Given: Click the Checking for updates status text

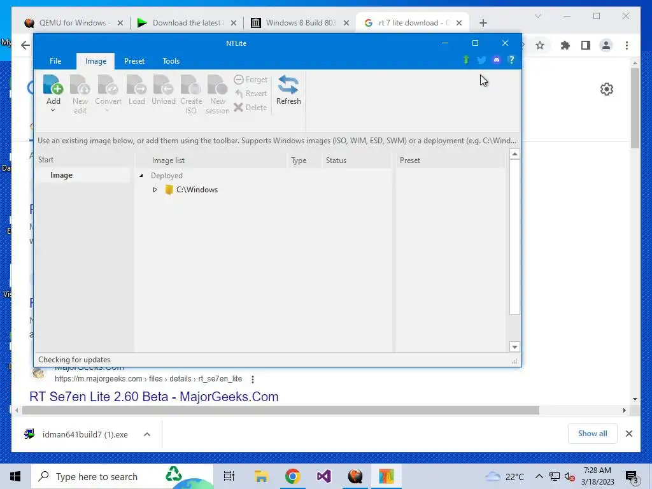Looking at the screenshot, I should tap(74, 360).
